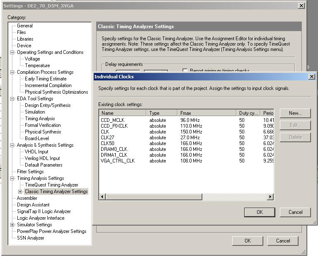Select CCD_PIXCLK clock row
This screenshot has height=257, width=318.
pyautogui.click(x=187, y=126)
